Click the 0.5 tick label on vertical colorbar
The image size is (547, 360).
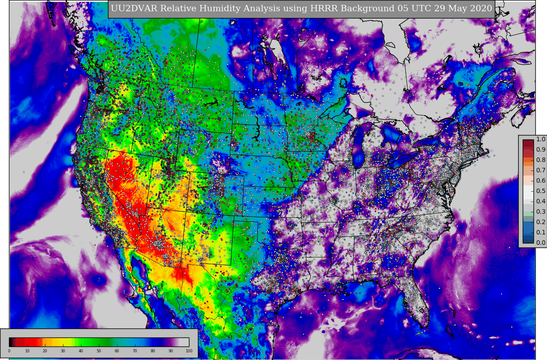click(x=541, y=191)
